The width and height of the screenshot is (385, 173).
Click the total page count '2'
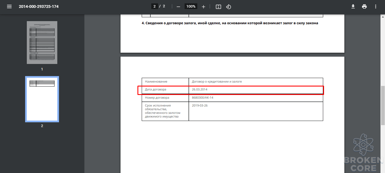pos(164,6)
